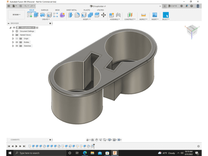Screen dimensions: 208x156
Task: Click the Joint tool icon
Action: [118, 15]
